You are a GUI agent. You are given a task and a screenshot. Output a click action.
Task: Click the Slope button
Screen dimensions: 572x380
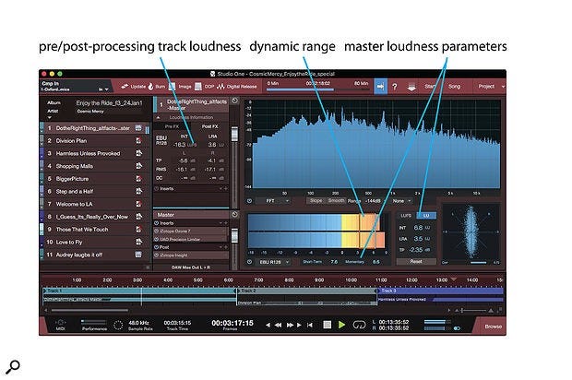(x=316, y=200)
